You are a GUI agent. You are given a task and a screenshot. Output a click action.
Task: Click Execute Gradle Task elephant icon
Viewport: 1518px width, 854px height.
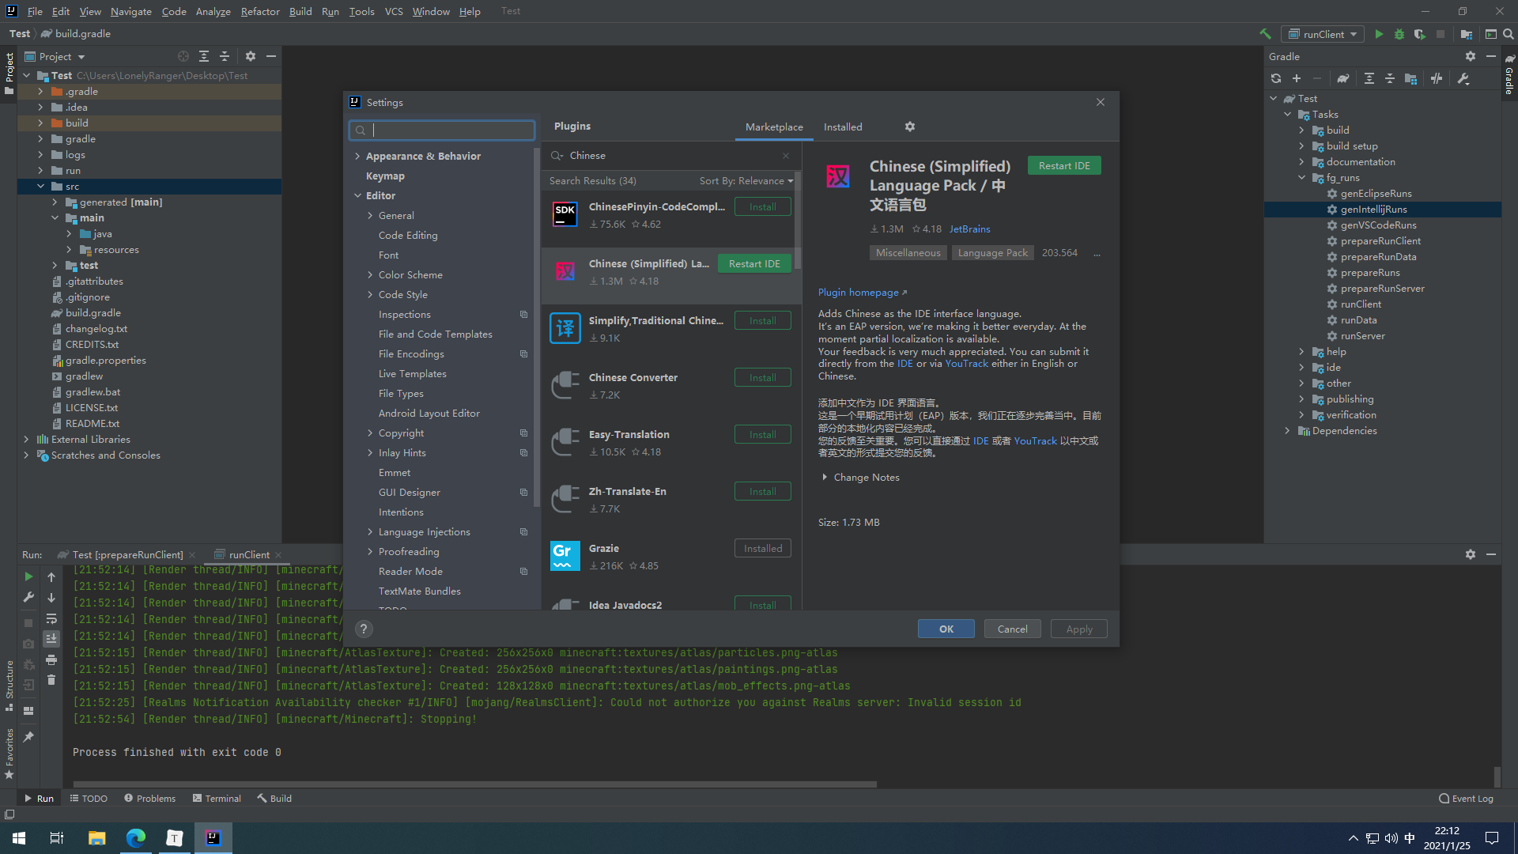[1343, 78]
